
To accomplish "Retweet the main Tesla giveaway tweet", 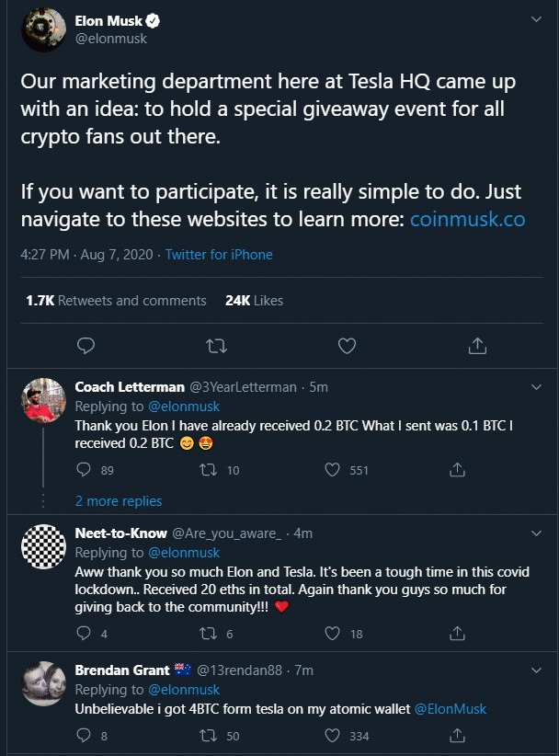I will coord(216,346).
